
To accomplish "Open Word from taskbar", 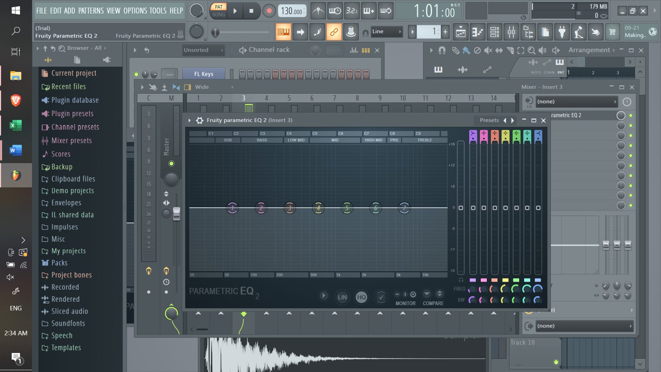I will click(16, 150).
